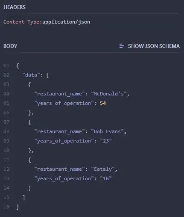Screen dimensions: 184x217
Task: Click the closing square bracket on line 15
Action: point(24,197)
